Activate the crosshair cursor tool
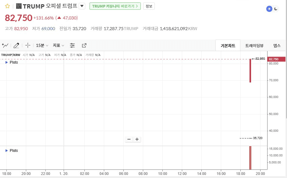 pos(28,45)
